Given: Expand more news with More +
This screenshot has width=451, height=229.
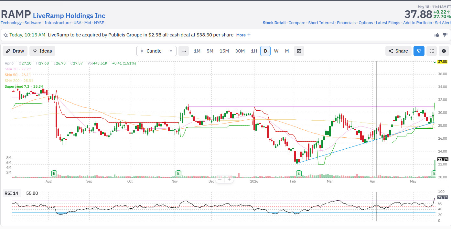Looking at the screenshot, I should (243, 35).
